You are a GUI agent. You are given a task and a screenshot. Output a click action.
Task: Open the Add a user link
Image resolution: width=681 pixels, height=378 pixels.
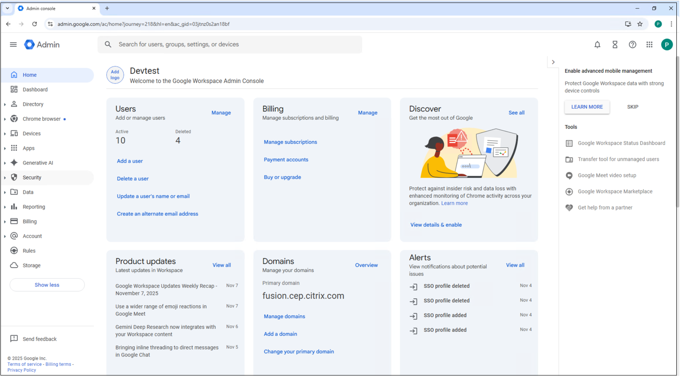130,161
